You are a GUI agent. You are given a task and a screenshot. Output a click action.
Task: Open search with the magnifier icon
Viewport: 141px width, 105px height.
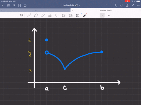coord(14,5)
